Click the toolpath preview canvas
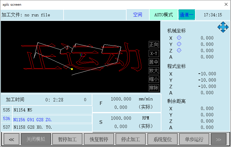The height and width of the screenshot is (147, 231). pyautogui.click(x=81, y=57)
